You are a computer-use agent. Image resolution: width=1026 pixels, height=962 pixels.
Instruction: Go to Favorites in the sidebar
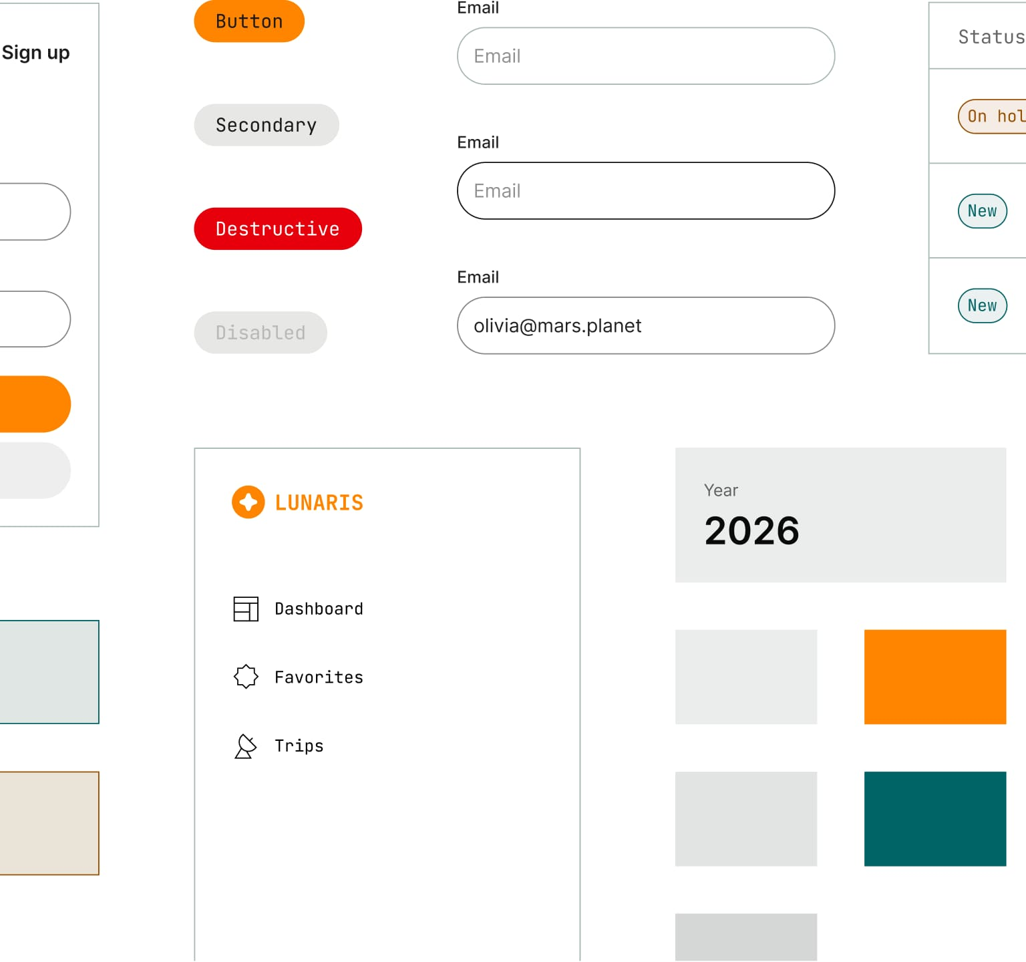coord(319,677)
